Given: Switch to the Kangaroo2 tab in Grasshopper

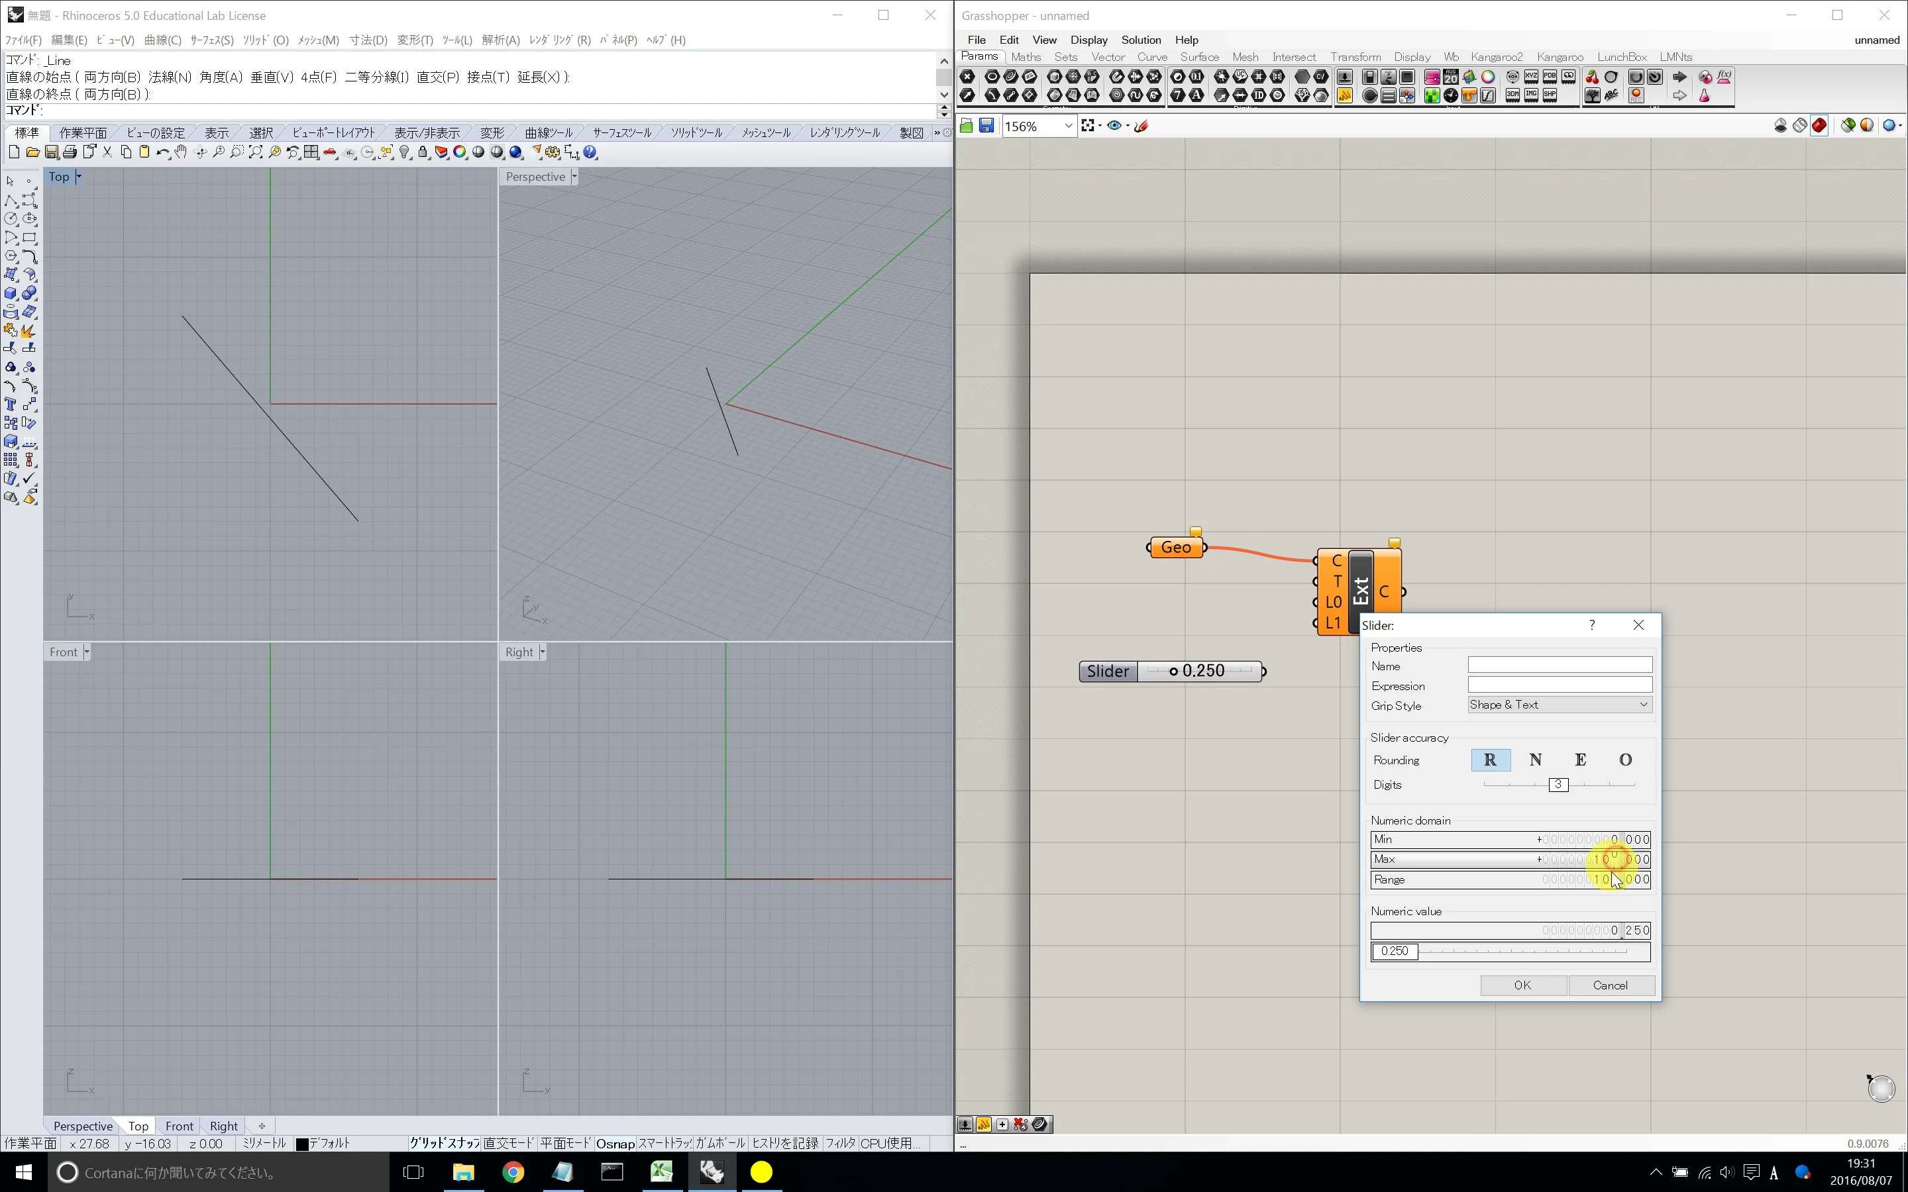Looking at the screenshot, I should 1497,57.
